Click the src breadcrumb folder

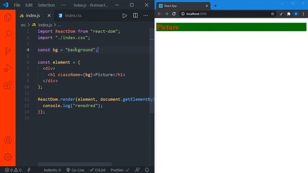[23, 25]
